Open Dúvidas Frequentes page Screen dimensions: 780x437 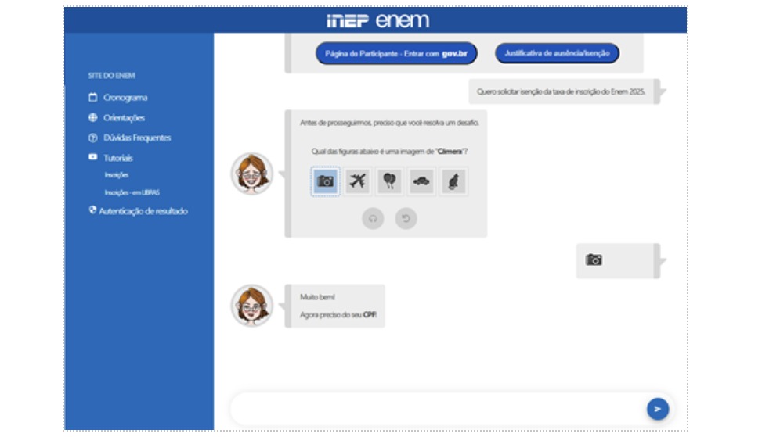[x=136, y=138]
